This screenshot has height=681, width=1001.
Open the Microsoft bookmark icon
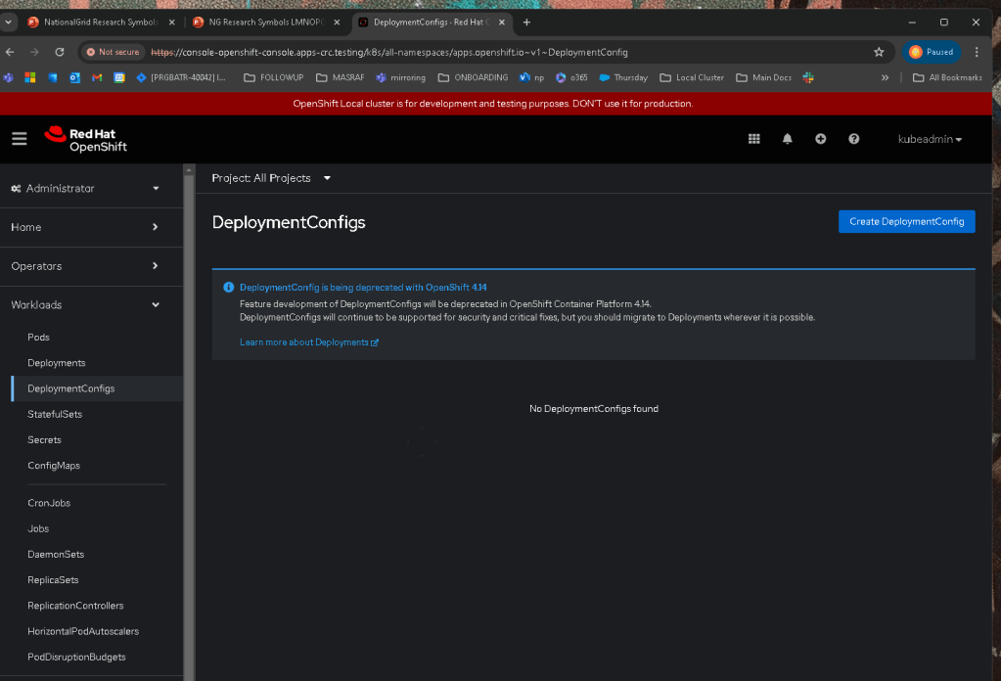(30, 77)
